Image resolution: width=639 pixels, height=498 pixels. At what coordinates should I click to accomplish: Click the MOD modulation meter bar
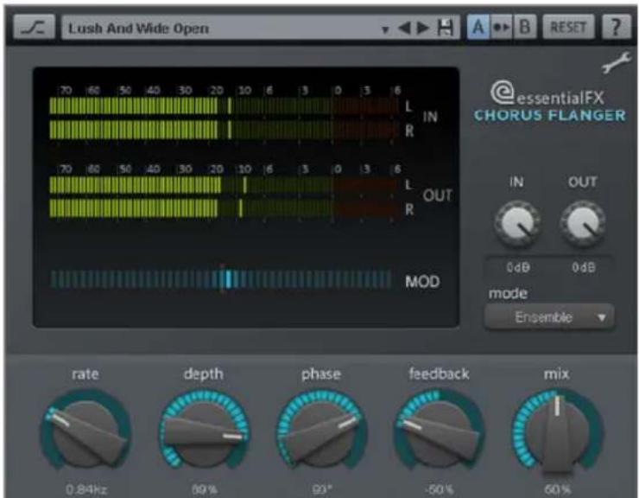pos(220,279)
